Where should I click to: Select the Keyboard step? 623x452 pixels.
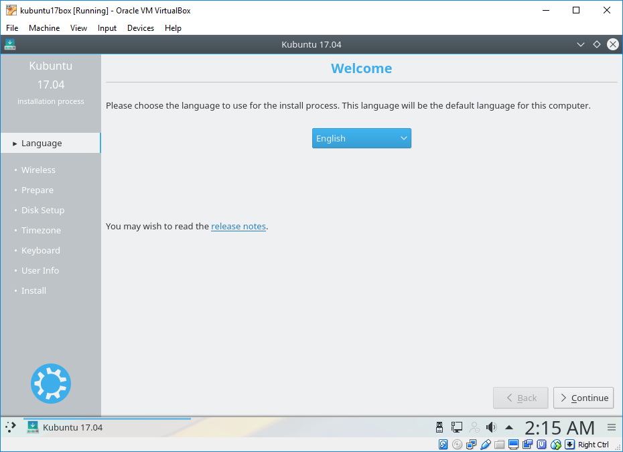click(x=40, y=250)
